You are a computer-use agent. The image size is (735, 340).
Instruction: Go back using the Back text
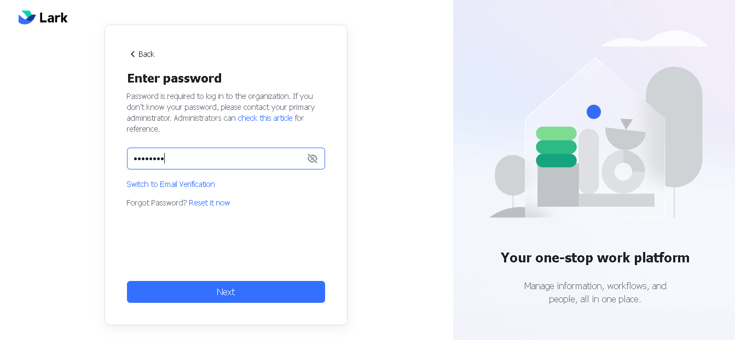(x=146, y=54)
